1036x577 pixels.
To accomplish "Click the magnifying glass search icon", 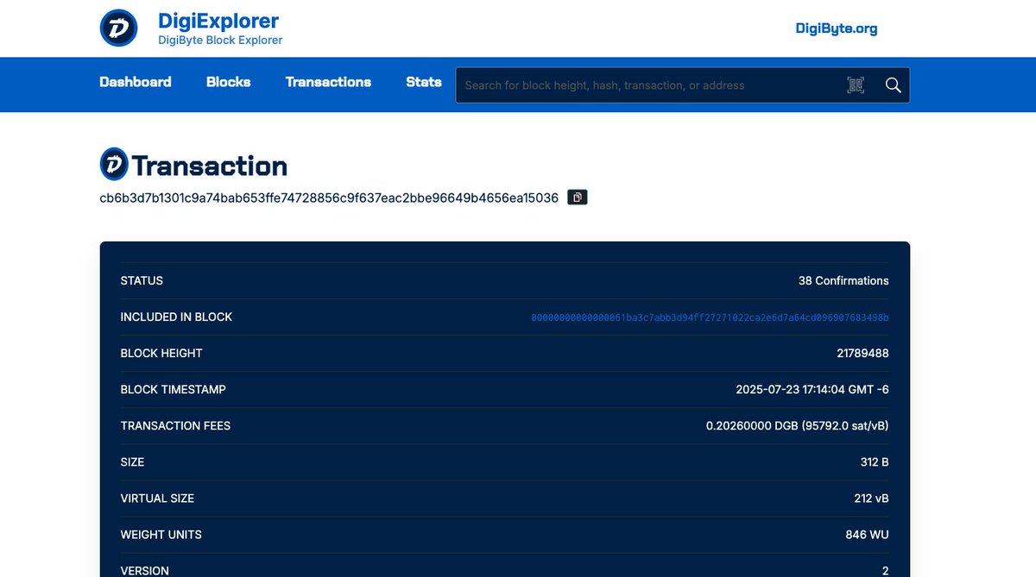I will click(x=893, y=85).
